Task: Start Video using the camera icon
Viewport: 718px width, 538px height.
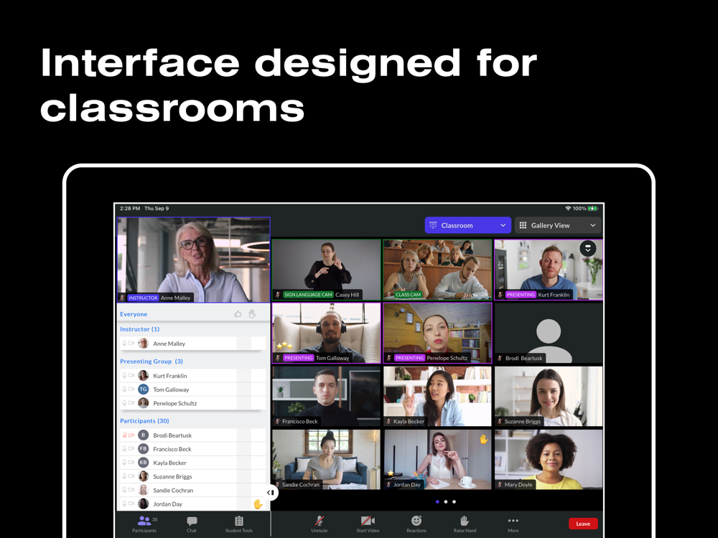Action: pos(368,521)
